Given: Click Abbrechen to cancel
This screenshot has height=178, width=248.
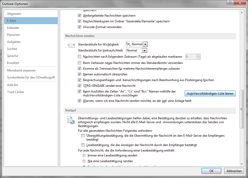Looking at the screenshot, I should tap(234, 171).
